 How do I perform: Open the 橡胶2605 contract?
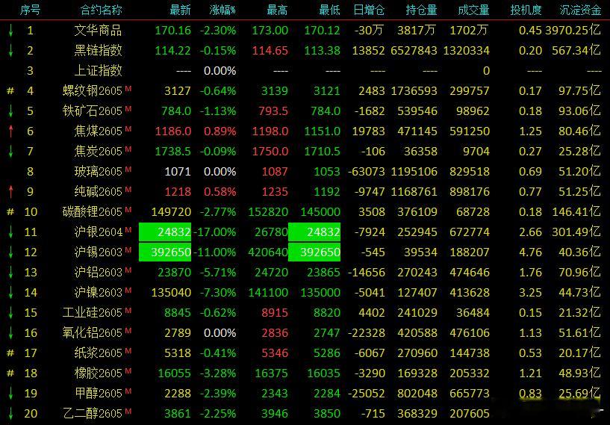click(x=99, y=373)
